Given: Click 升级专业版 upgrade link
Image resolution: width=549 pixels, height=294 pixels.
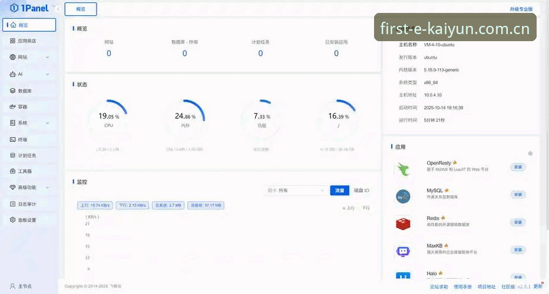Looking at the screenshot, I should pos(521,9).
